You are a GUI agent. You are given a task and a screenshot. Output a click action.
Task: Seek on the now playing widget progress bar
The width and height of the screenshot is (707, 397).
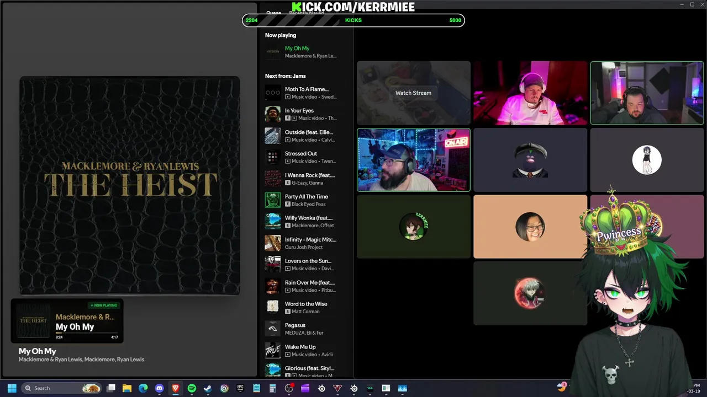point(87,333)
